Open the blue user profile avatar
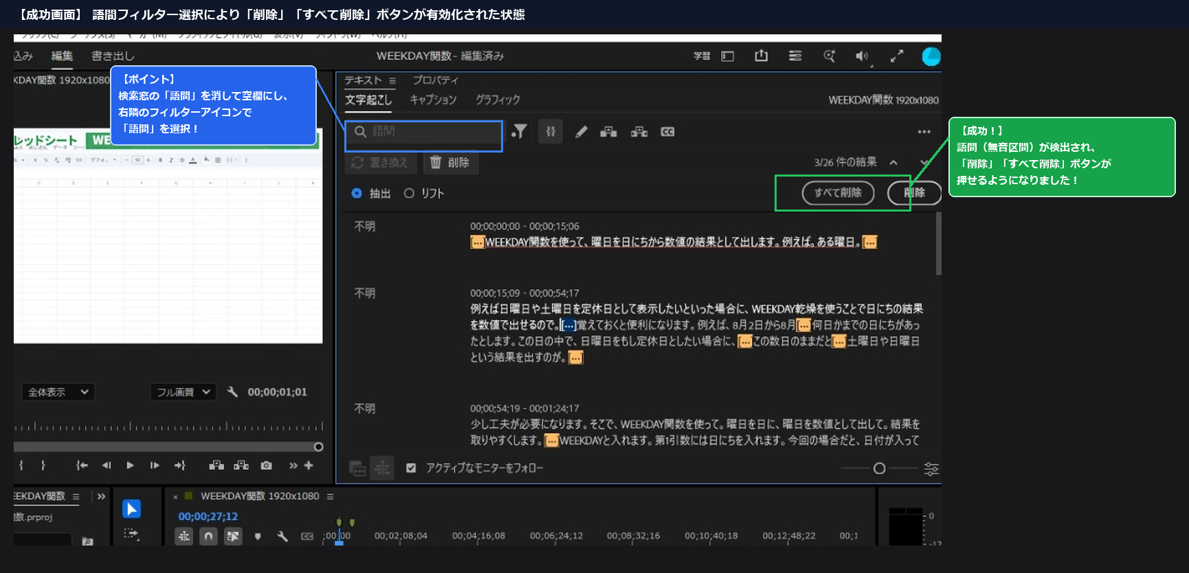1189x573 pixels. pos(931,56)
